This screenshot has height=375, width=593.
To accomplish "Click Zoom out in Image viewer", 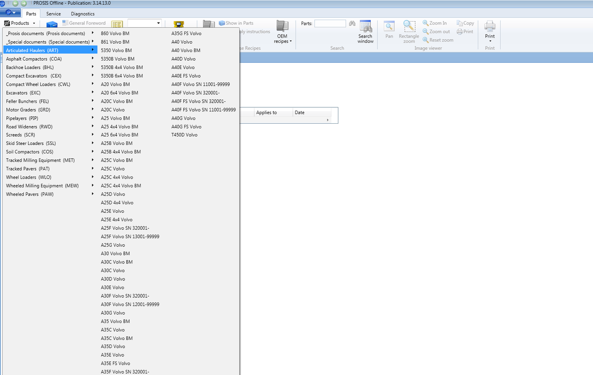I will click(x=436, y=31).
